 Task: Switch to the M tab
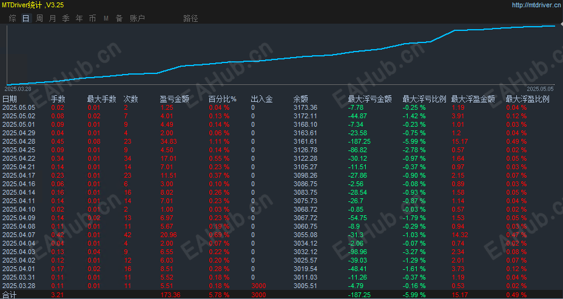tap(106, 19)
